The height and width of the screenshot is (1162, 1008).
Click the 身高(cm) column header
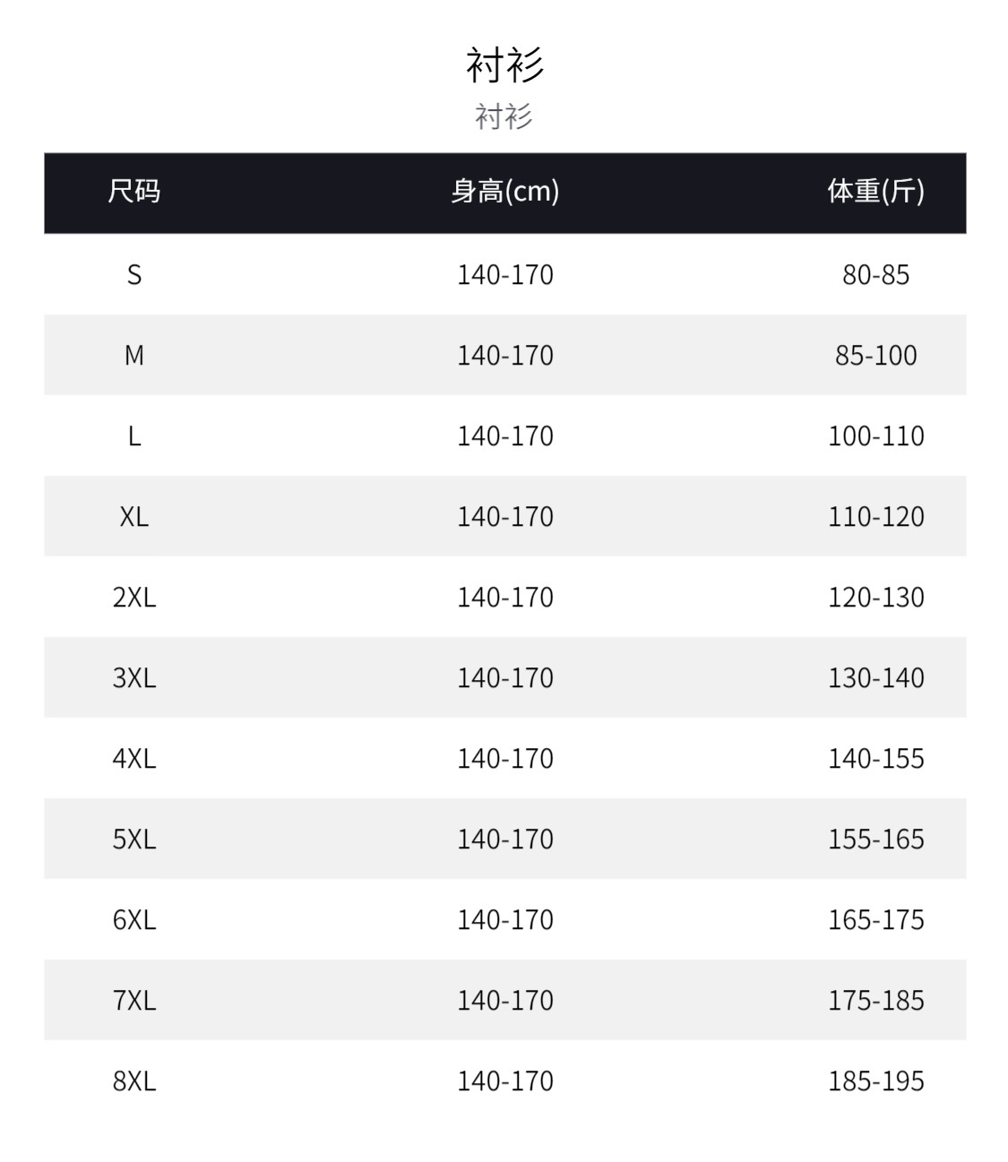point(505,192)
